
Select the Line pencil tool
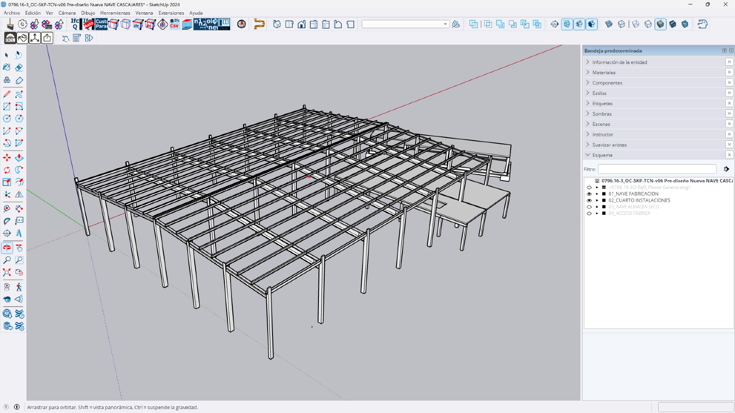(x=7, y=94)
